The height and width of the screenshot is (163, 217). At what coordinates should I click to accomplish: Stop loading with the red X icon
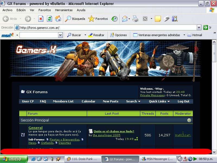[41, 19]
